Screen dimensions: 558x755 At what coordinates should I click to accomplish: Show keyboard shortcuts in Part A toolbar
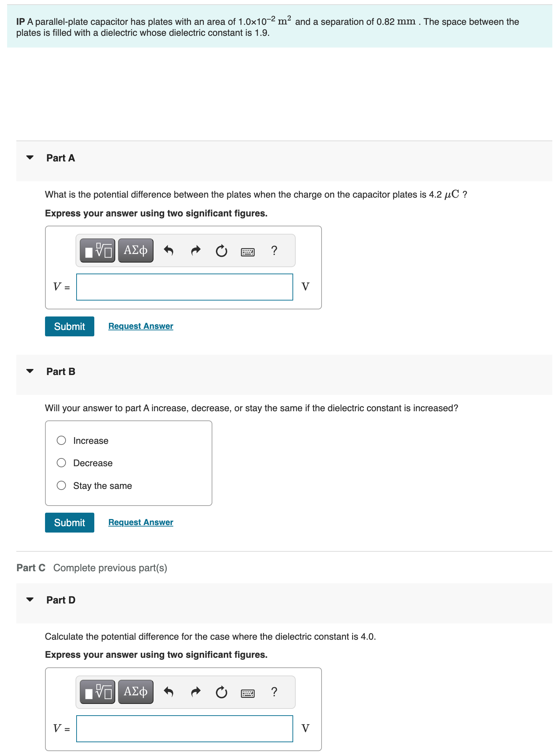coord(247,252)
